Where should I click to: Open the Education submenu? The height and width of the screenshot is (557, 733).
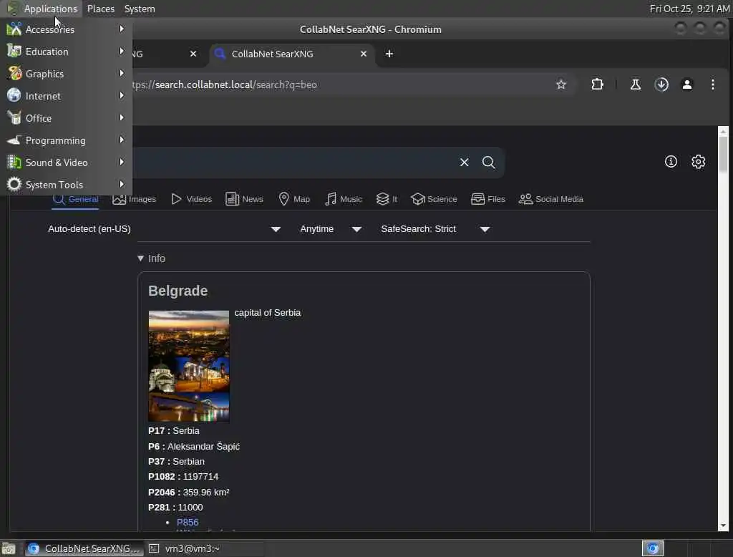pos(66,52)
